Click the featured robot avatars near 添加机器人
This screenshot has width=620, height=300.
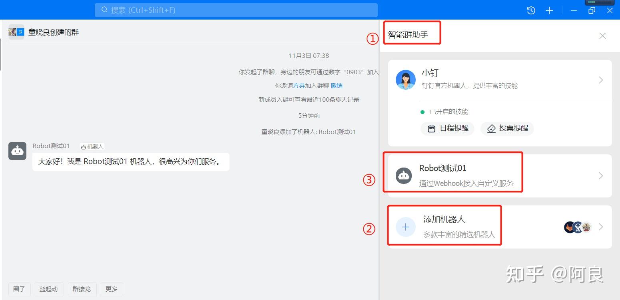578,227
